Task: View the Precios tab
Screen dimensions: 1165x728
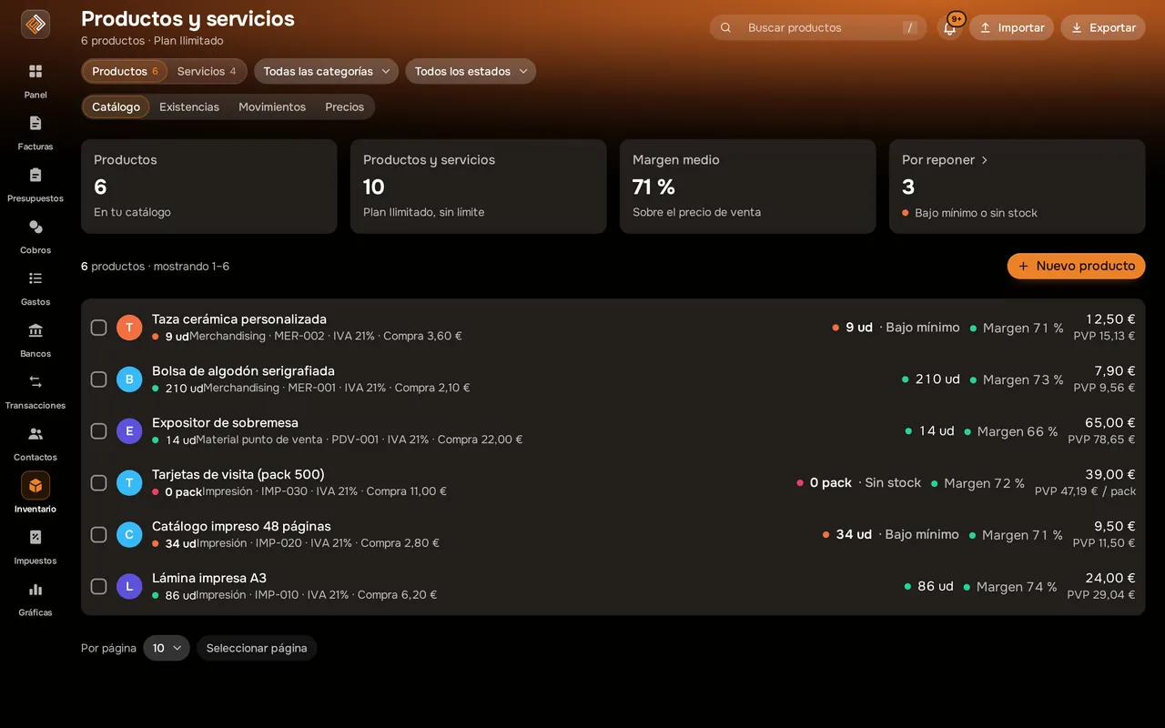Action: [x=345, y=106]
